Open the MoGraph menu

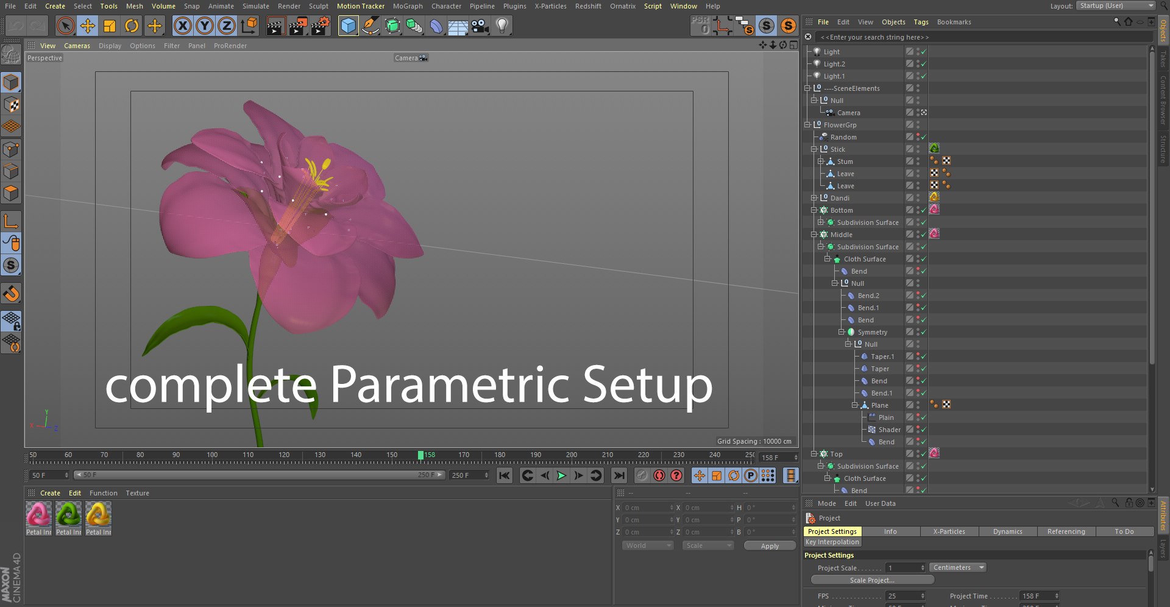[408, 6]
